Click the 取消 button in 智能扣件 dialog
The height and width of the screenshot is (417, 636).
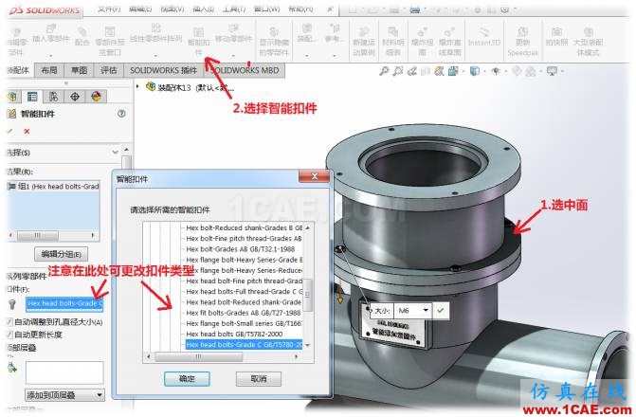coord(259,379)
